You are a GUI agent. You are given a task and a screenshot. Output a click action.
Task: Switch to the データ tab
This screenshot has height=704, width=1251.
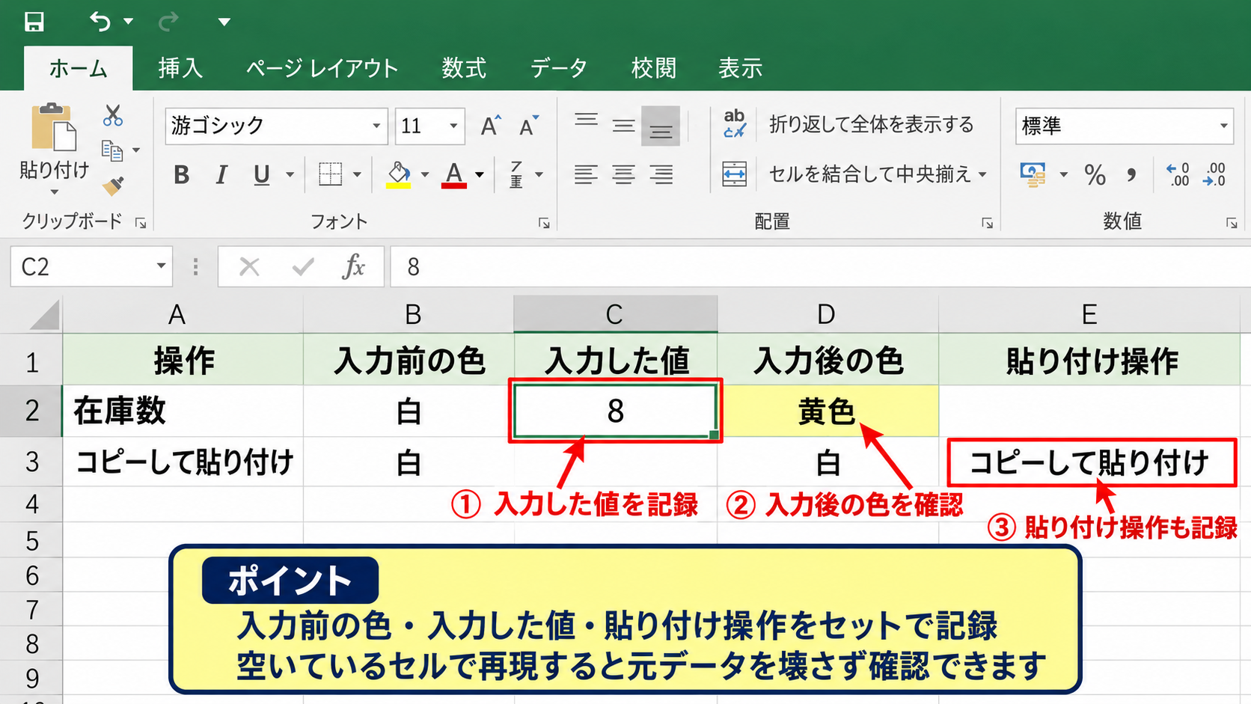(x=559, y=68)
